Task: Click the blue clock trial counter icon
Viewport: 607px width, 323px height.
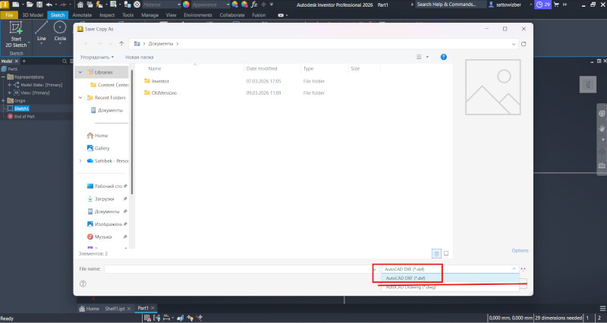Action: coord(543,5)
